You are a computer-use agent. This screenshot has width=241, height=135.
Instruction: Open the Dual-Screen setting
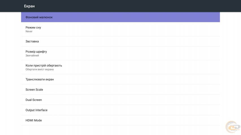(34, 100)
